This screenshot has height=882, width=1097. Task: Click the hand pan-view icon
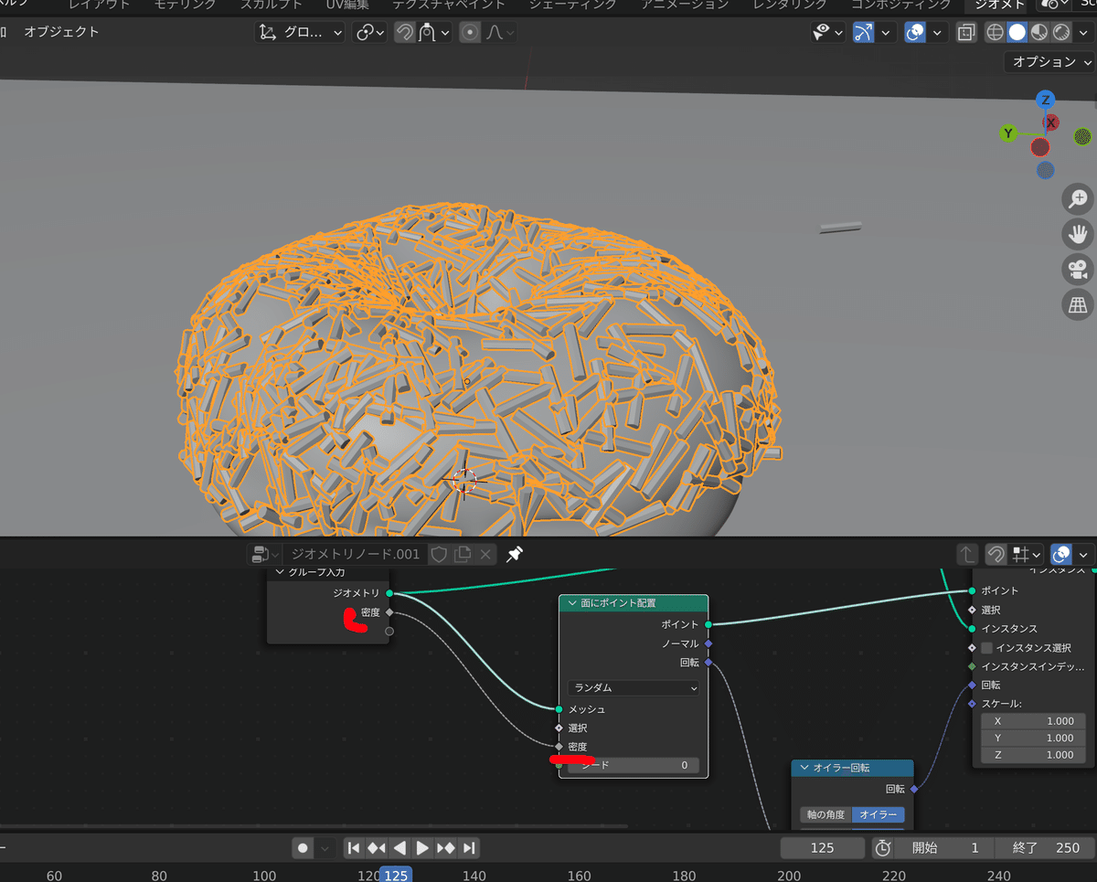tap(1078, 234)
